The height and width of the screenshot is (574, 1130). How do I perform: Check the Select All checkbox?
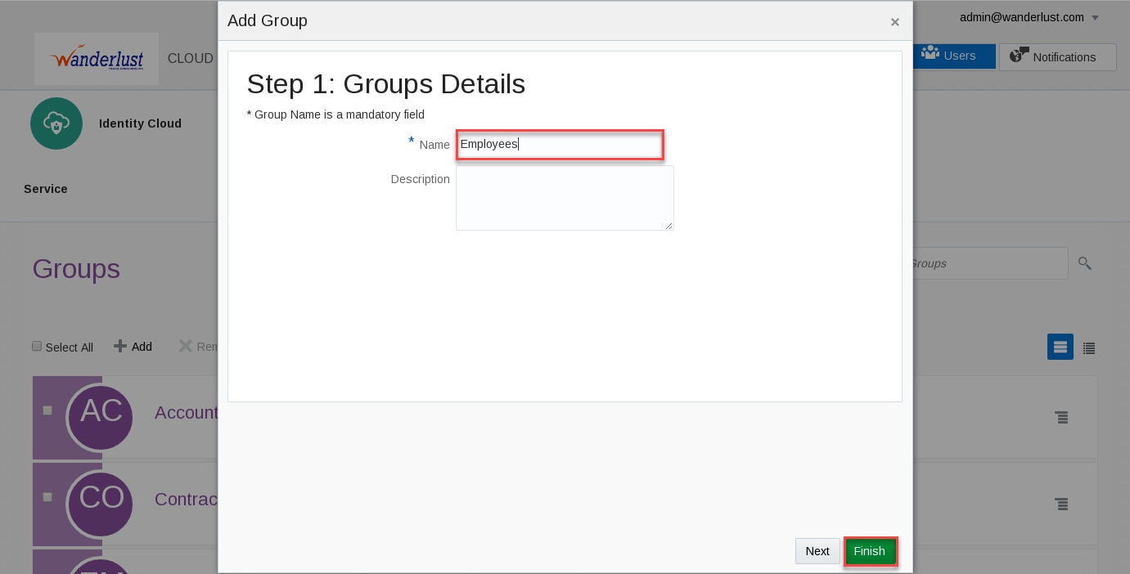(37, 347)
